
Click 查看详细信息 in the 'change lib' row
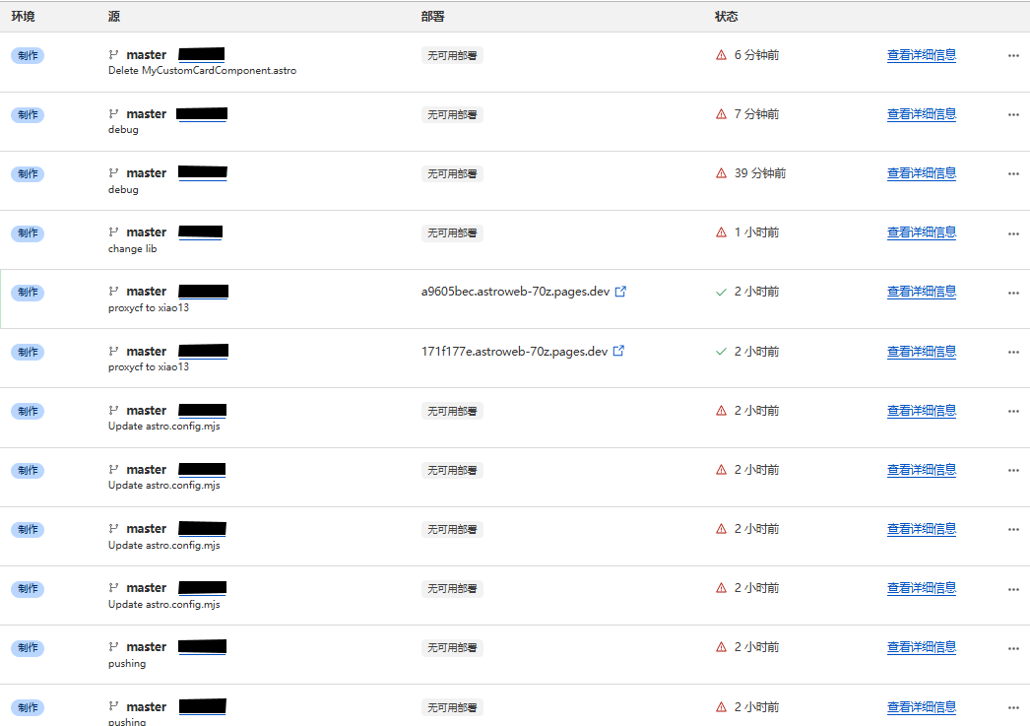(x=921, y=232)
